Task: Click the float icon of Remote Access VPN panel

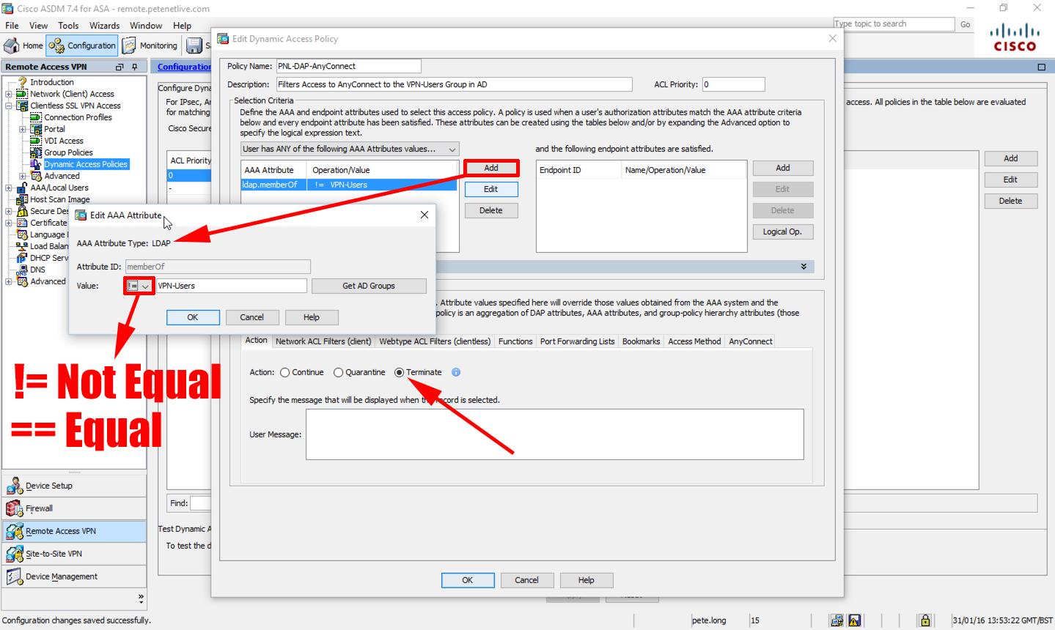Action: tap(120, 67)
